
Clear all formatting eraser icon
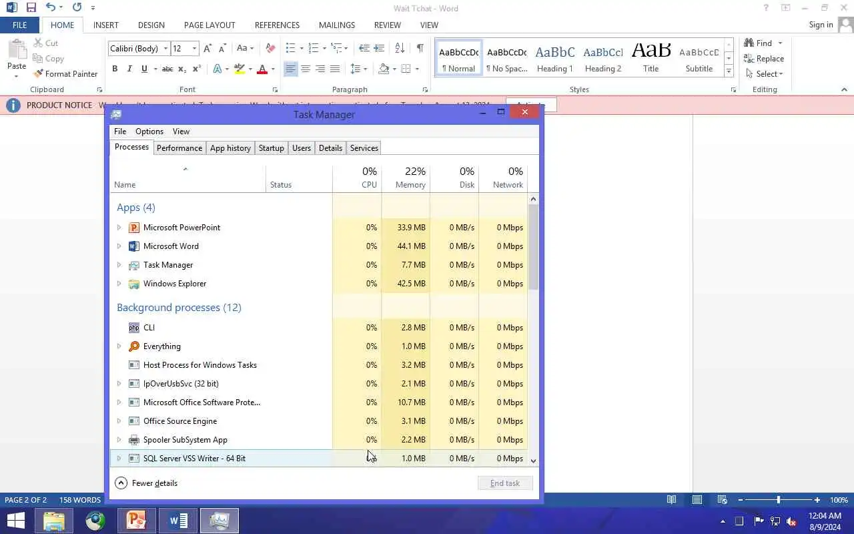pos(270,48)
